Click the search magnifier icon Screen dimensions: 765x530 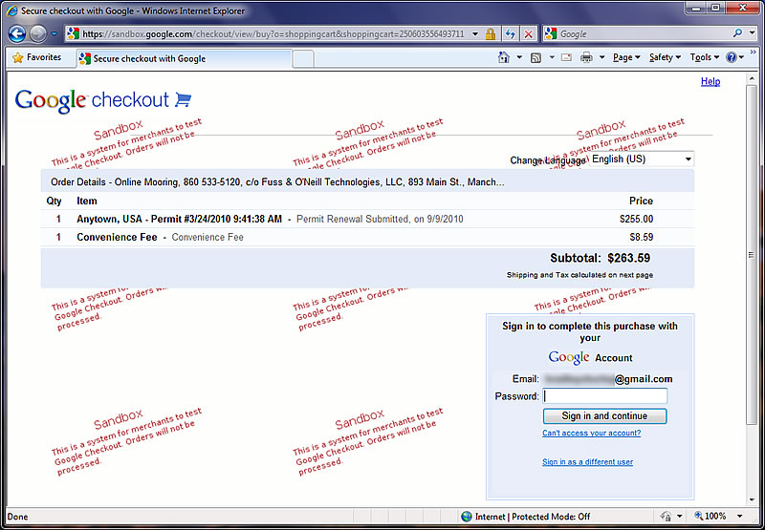point(737,33)
